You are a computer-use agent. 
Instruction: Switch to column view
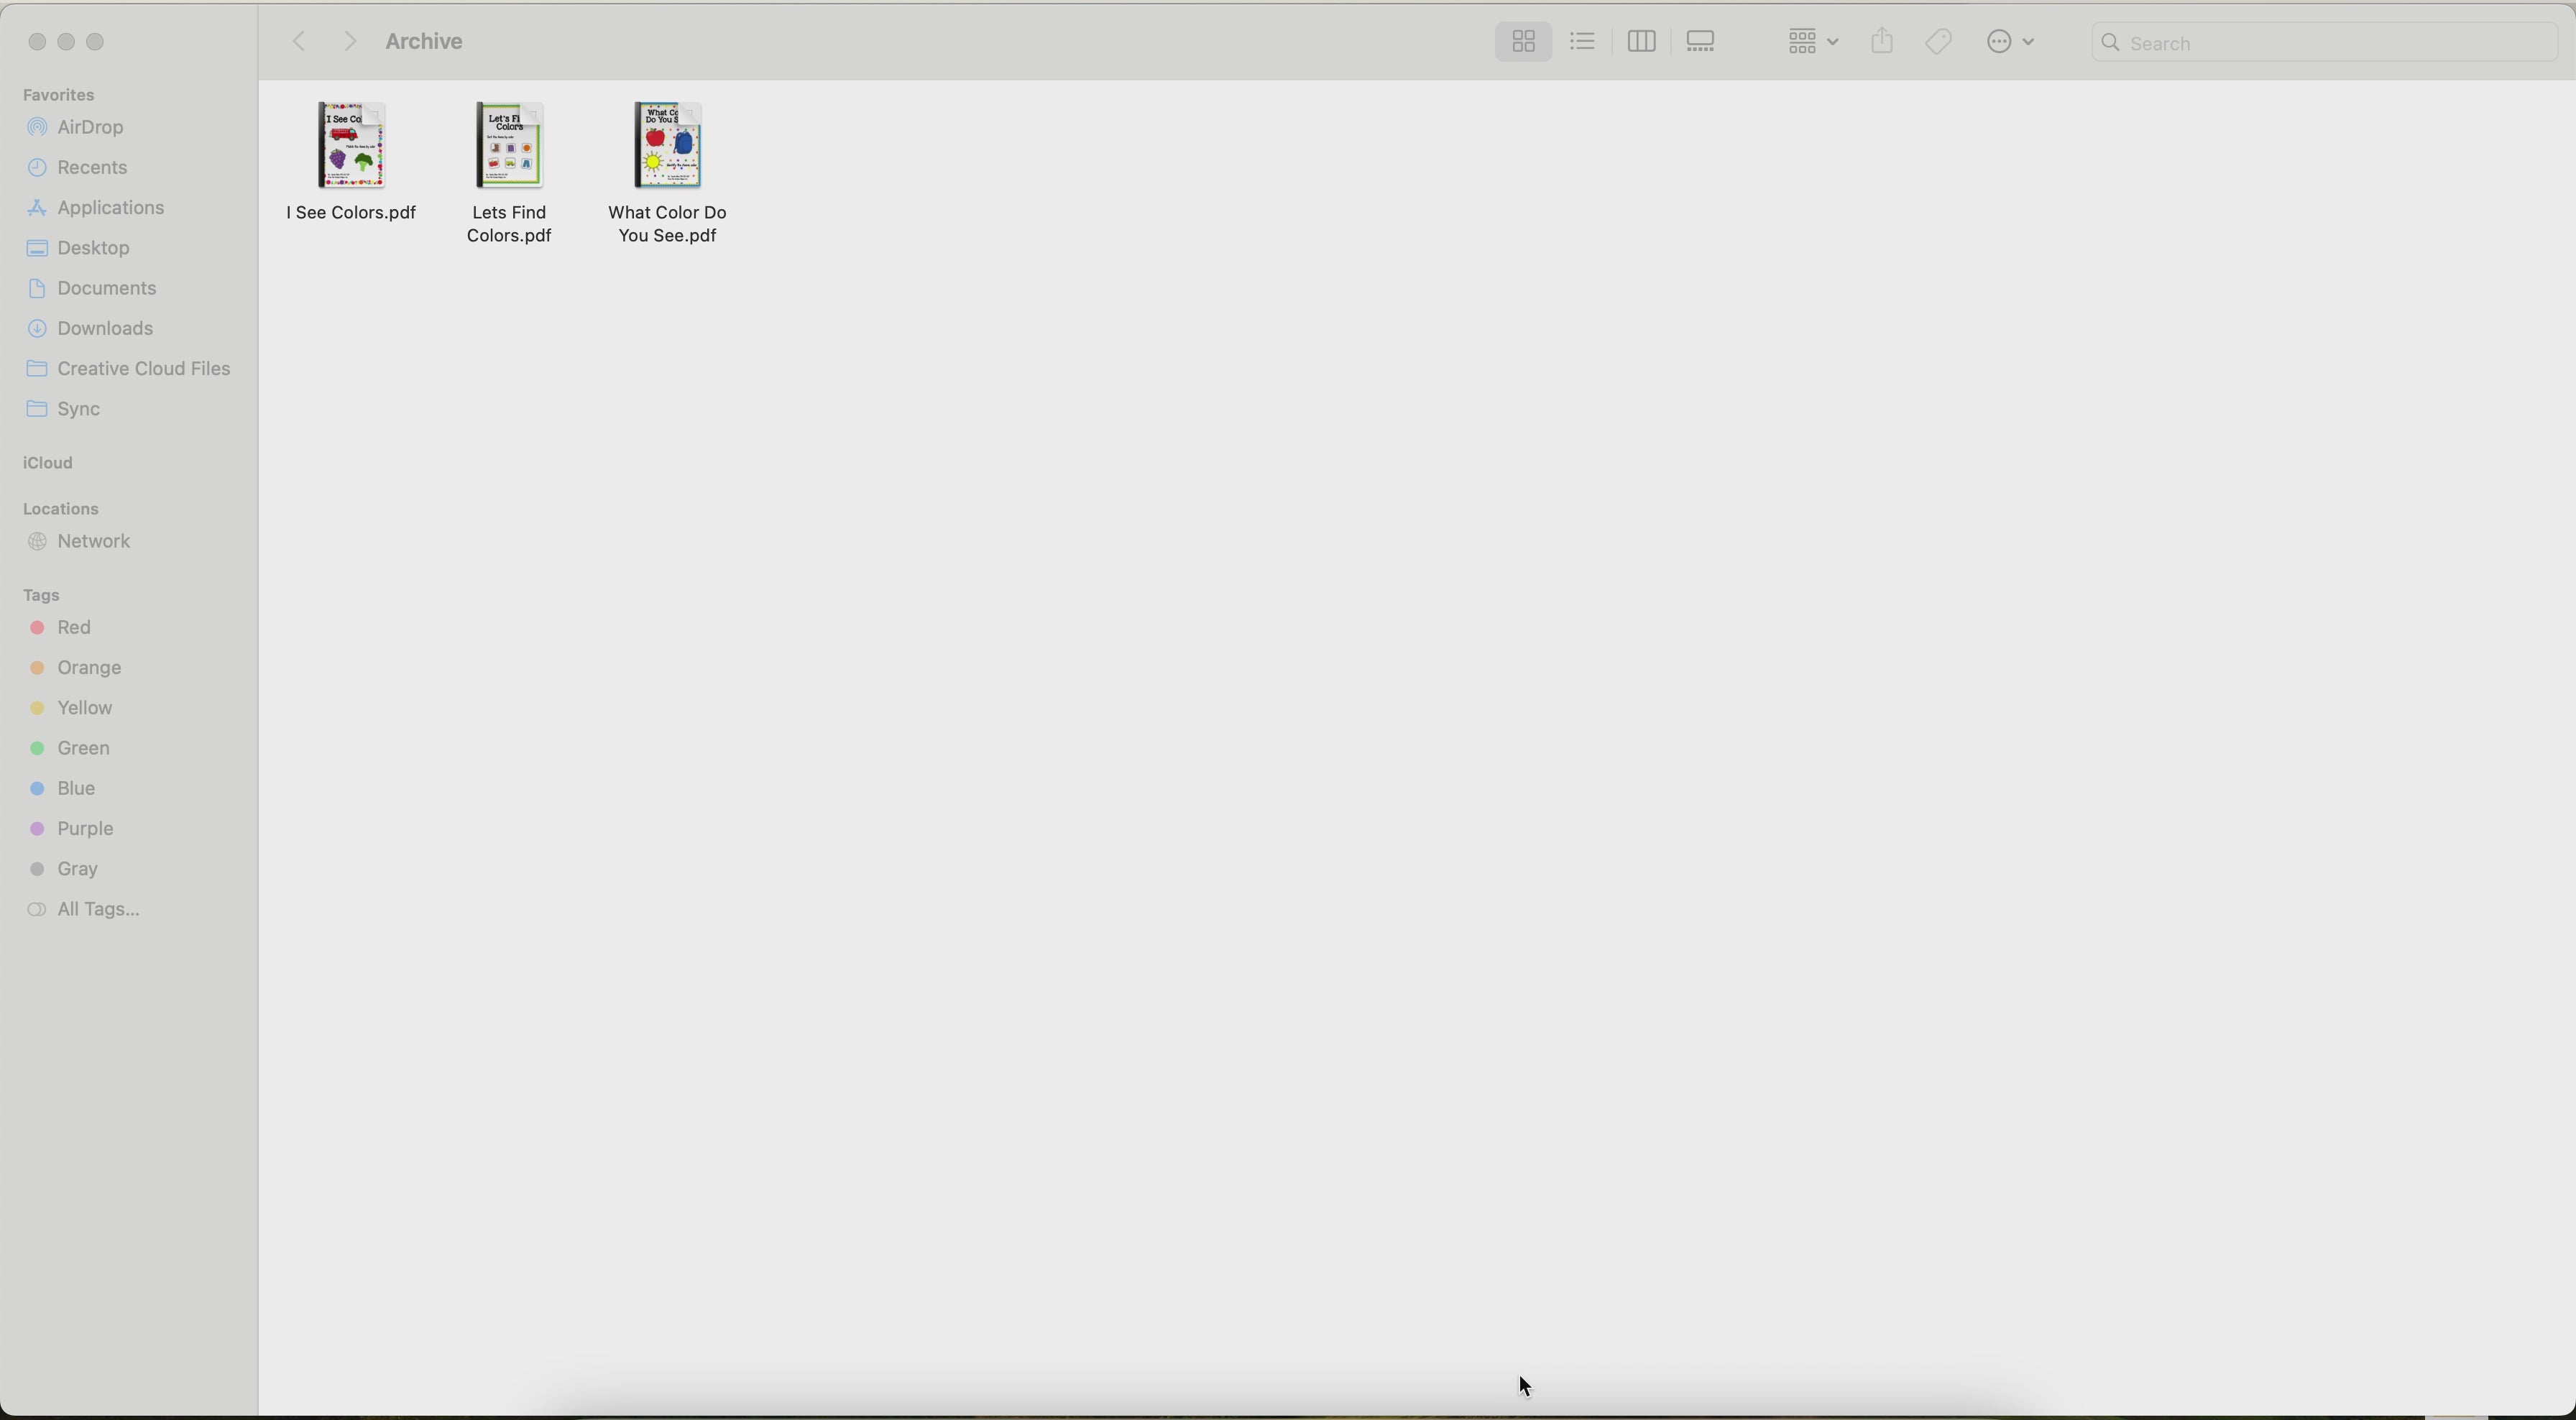[1641, 42]
